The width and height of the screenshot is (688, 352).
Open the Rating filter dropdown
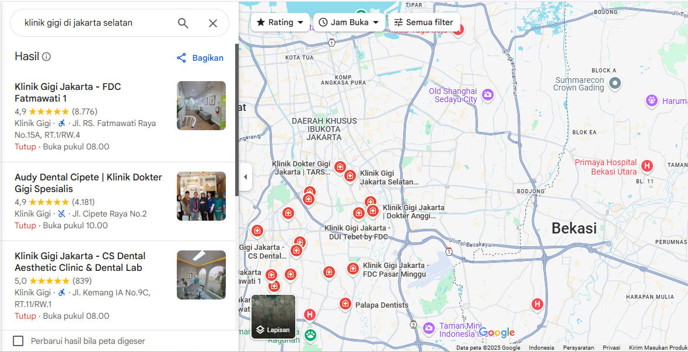[280, 22]
